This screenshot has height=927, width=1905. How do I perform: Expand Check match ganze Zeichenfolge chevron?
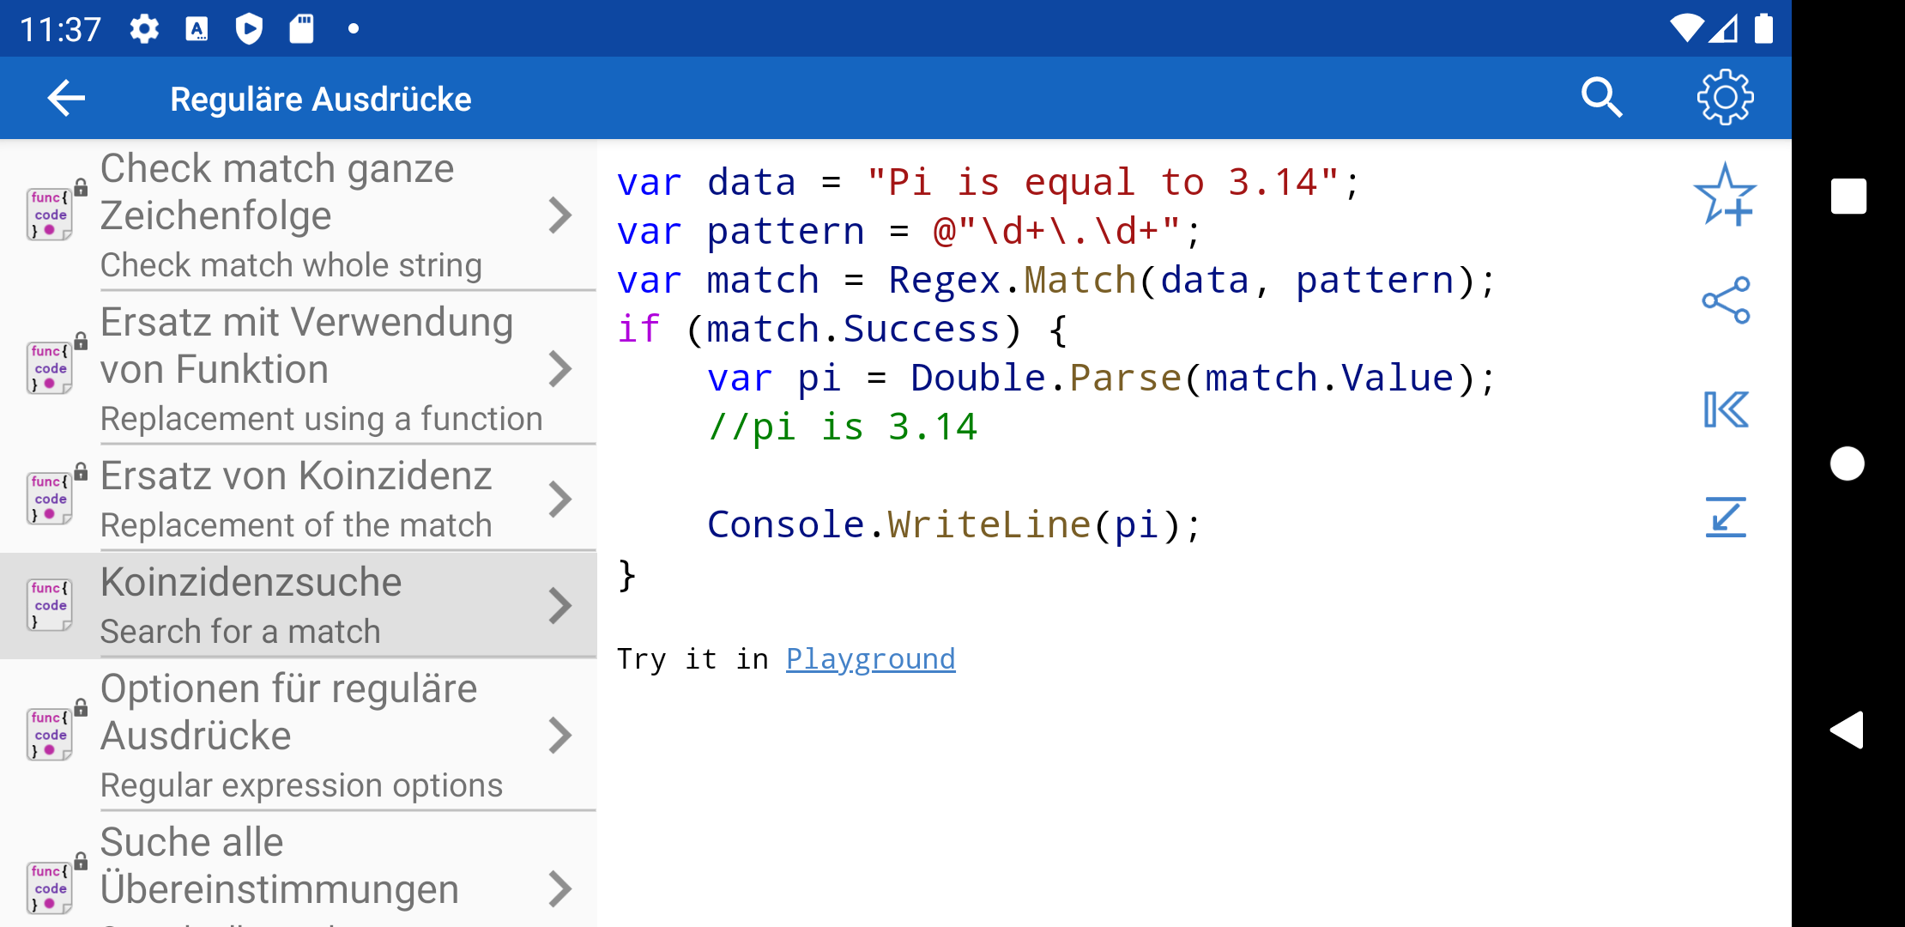[x=560, y=215]
